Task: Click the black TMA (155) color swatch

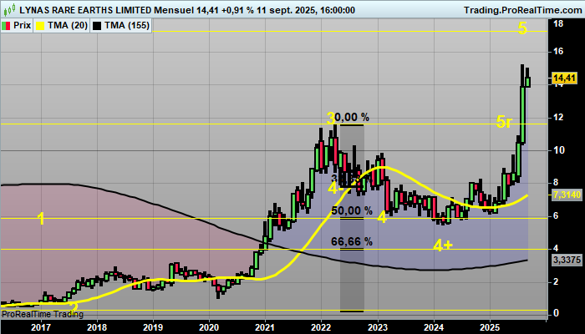Action: (x=96, y=26)
